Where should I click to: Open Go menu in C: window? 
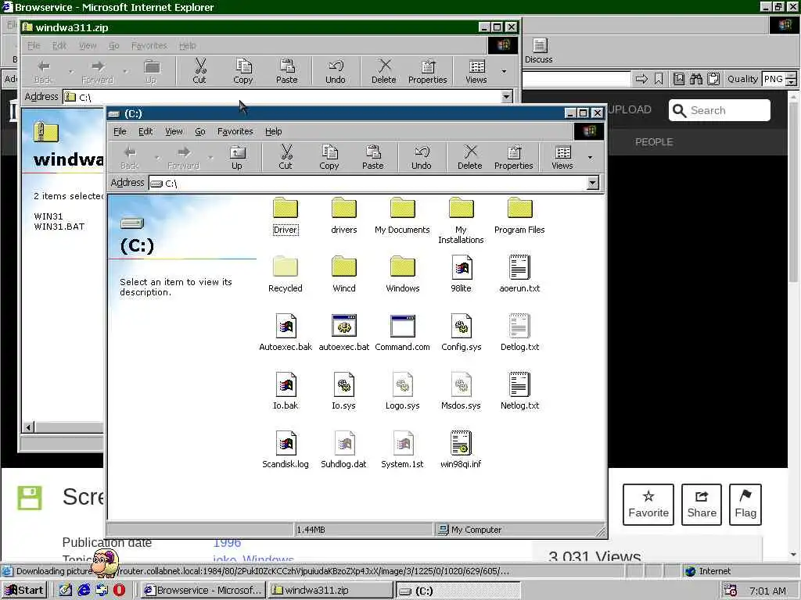pos(200,131)
